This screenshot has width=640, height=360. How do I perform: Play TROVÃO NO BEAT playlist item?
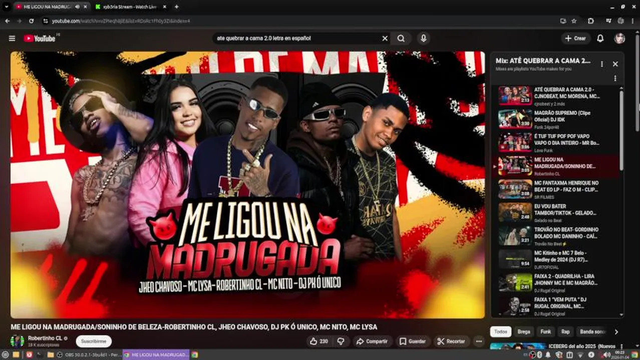557,235
